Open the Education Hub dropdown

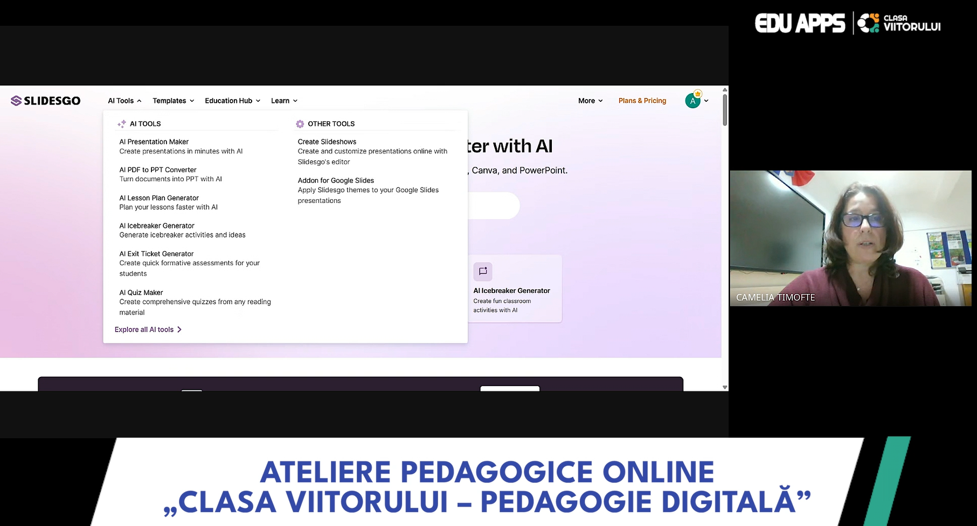pyautogui.click(x=232, y=101)
